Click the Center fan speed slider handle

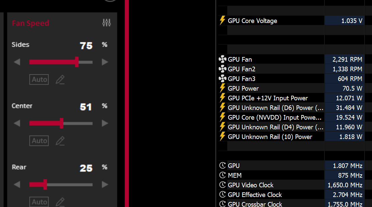[x=61, y=123]
